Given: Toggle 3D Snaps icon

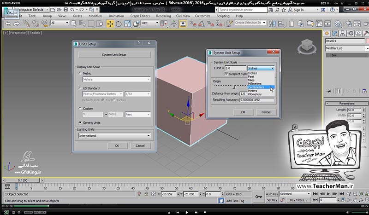Looking at the screenshot, I should [193, 24].
